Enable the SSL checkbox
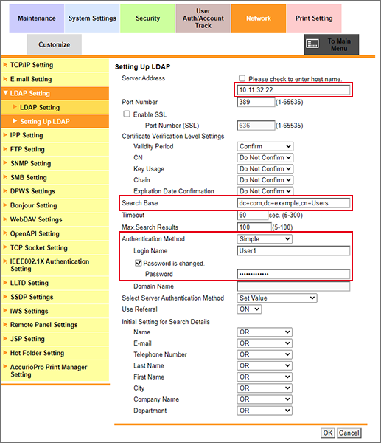 [127, 114]
